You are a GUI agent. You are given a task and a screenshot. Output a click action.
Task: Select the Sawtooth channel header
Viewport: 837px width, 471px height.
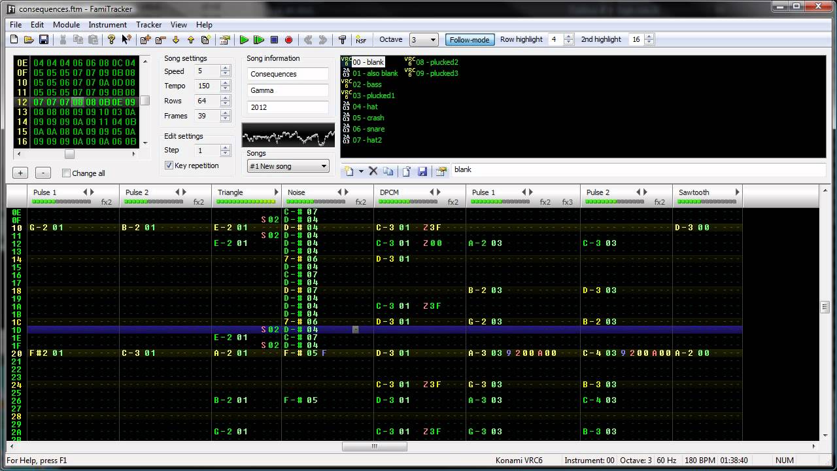pos(708,196)
